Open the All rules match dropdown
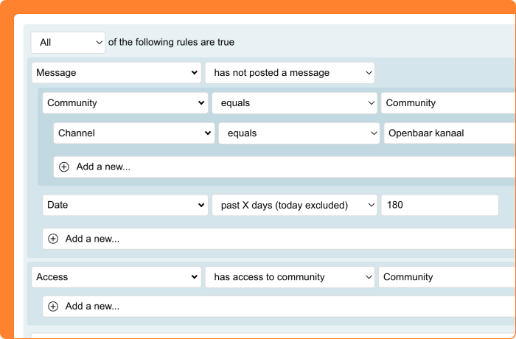Viewport: 516px width, 339px height. [69, 43]
